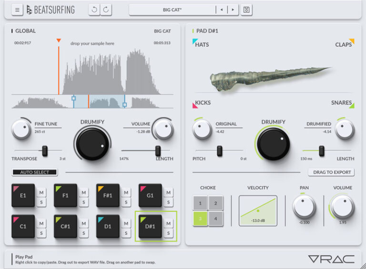Click the orange playhead marker triangle
The width and height of the screenshot is (366, 269).
pyautogui.click(x=59, y=41)
